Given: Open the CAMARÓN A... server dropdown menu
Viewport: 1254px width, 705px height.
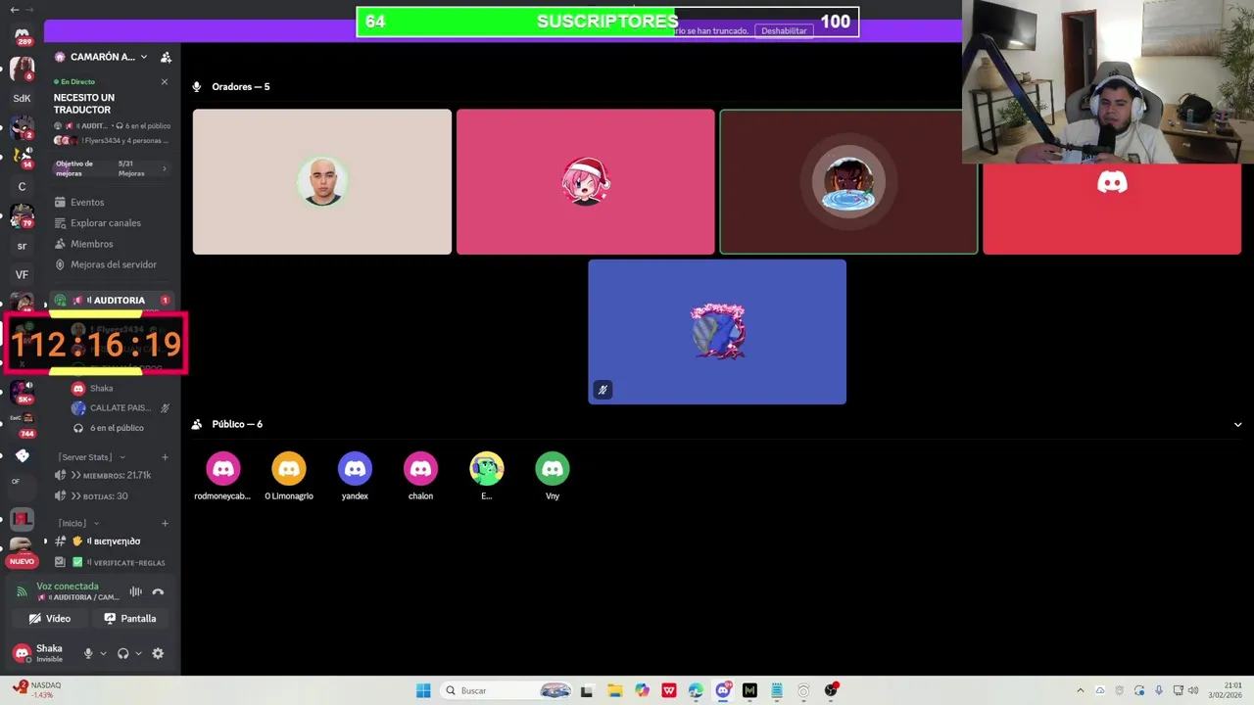Looking at the screenshot, I should pyautogui.click(x=101, y=57).
